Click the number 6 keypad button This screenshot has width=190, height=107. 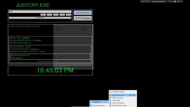[x=43, y=15]
